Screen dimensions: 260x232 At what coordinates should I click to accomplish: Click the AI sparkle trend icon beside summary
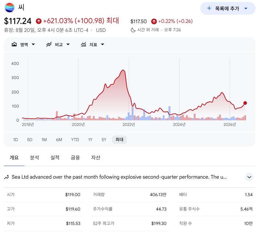click(x=6, y=177)
